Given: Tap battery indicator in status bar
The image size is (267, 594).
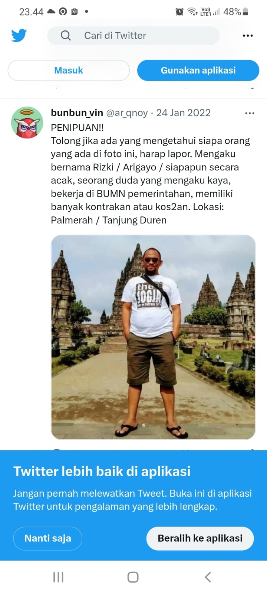Looking at the screenshot, I should tap(245, 12).
